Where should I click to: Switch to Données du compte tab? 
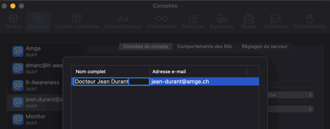(x=146, y=47)
